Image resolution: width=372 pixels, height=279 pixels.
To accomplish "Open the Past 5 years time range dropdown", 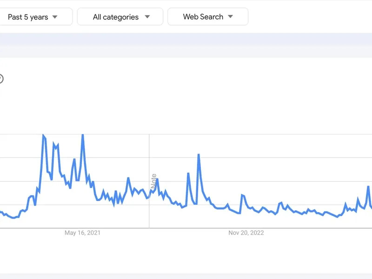I will (36, 17).
